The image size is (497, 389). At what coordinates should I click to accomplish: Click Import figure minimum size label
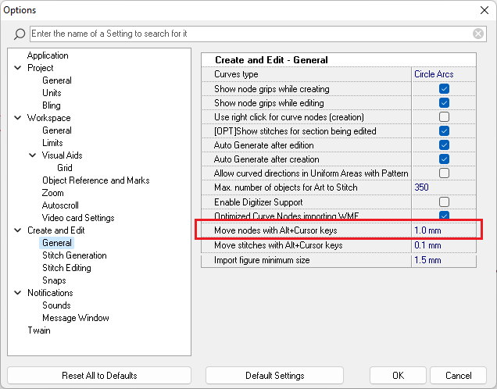point(262,260)
